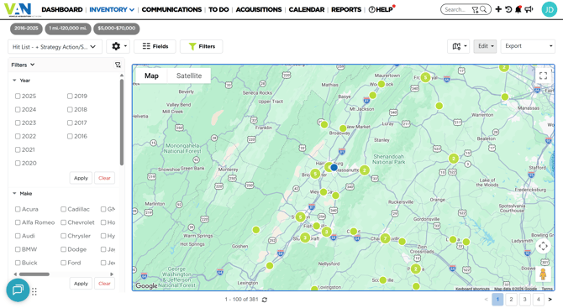Clear the Make filter
This screenshot has height=308, width=563.
(x=104, y=284)
